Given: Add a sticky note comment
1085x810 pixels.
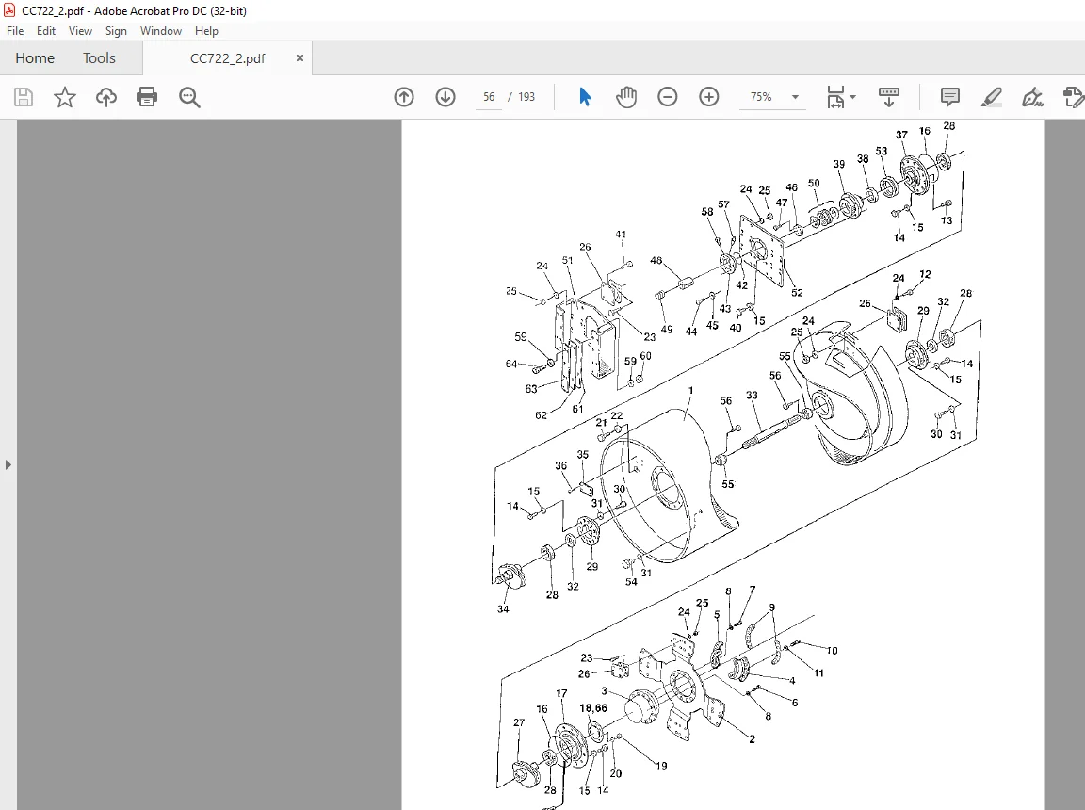Looking at the screenshot, I should [950, 97].
